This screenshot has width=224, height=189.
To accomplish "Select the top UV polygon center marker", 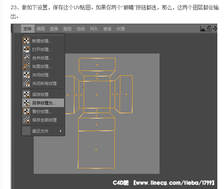I will (x=97, y=65).
